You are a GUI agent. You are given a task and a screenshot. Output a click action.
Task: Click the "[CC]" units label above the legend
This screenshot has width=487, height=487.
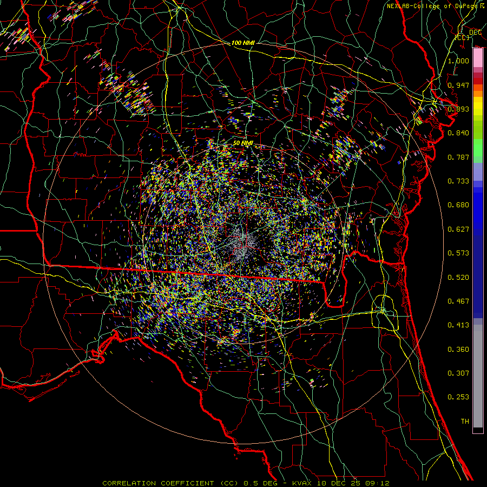point(462,37)
